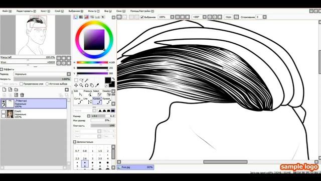Create a new layer folder
Screen dimensions: 321x181
[16, 89]
